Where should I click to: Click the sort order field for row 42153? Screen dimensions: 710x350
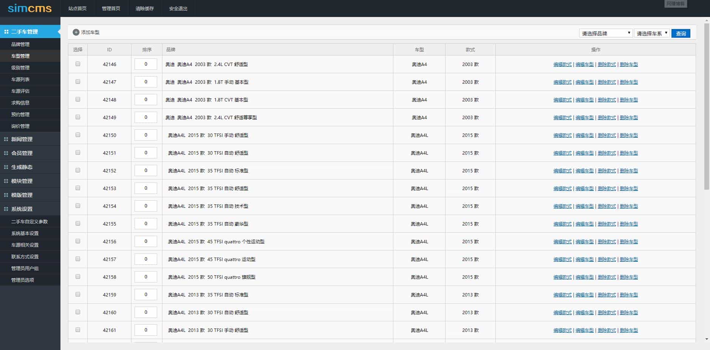pyautogui.click(x=146, y=188)
